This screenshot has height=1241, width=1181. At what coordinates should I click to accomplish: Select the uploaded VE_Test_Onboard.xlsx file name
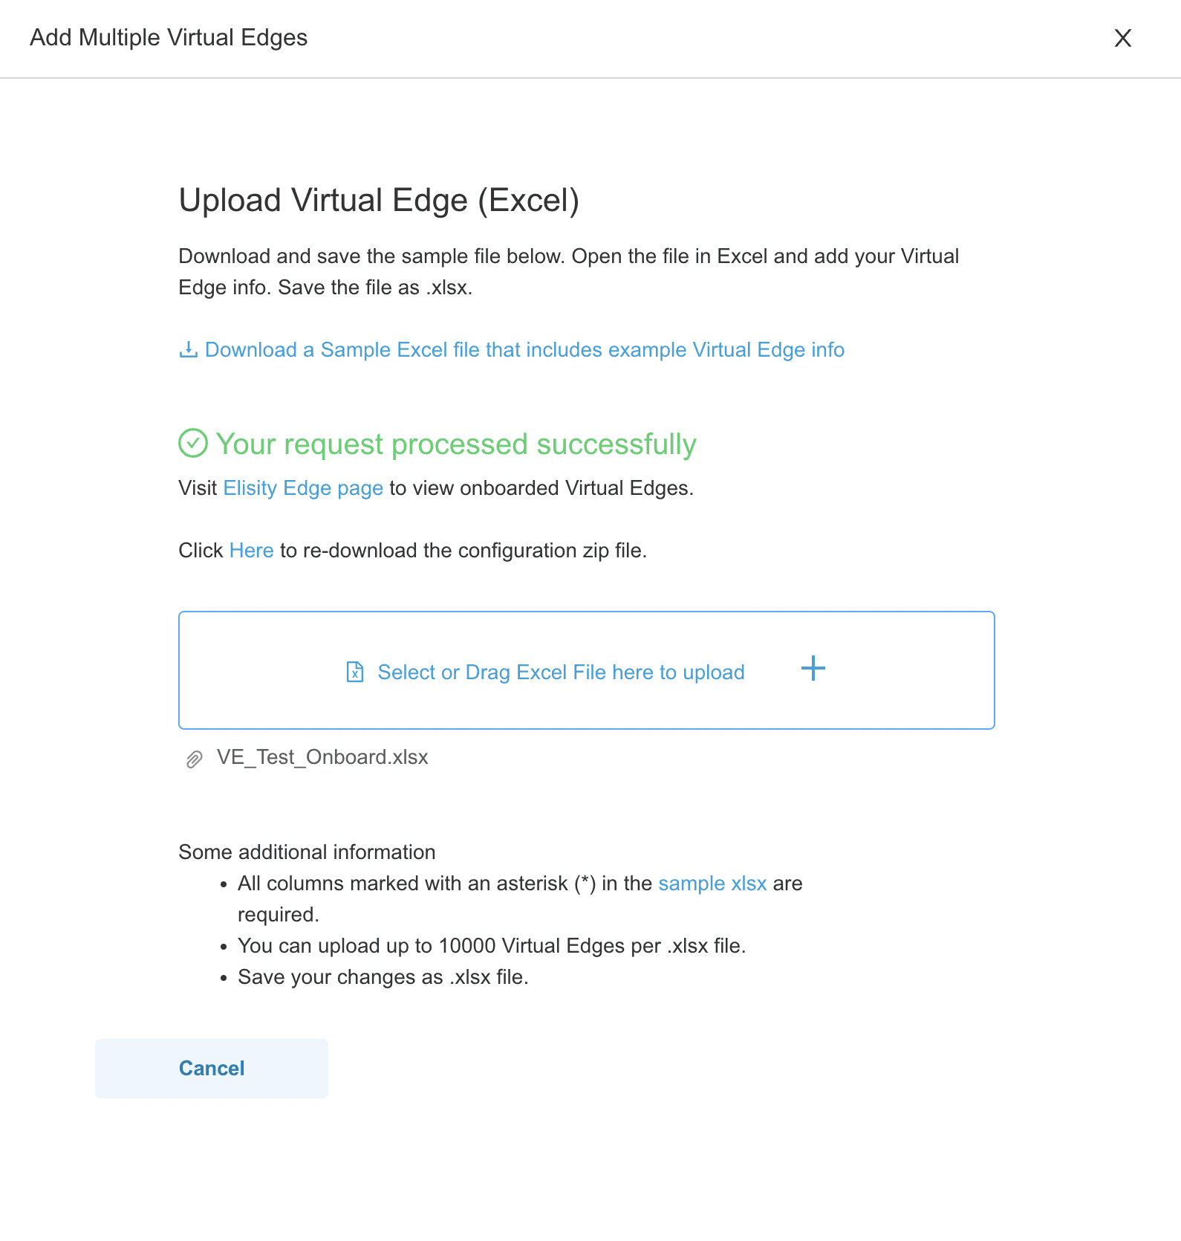[322, 757]
